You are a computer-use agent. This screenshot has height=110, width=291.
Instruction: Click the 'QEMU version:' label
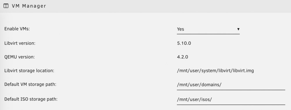[19, 57]
